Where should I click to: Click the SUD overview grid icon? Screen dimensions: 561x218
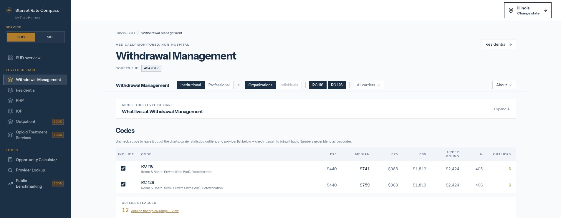10,58
